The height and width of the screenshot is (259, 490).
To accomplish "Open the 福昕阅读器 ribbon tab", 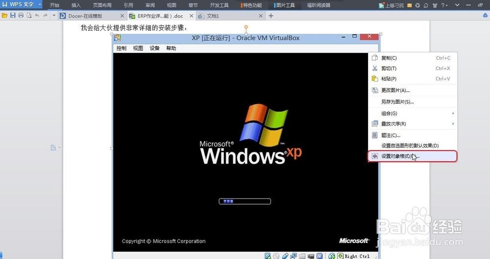I will (318, 5).
